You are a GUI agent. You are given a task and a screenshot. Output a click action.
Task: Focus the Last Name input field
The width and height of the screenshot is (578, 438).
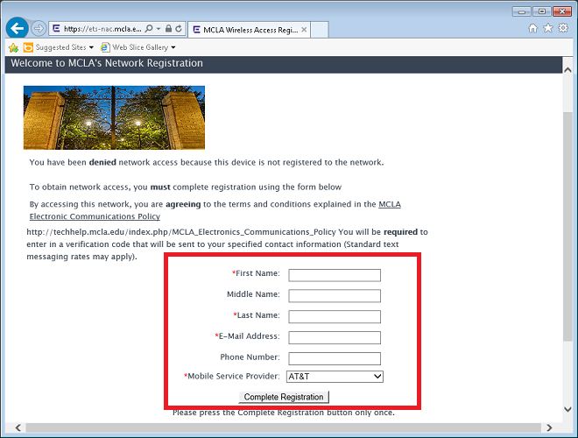tap(335, 317)
